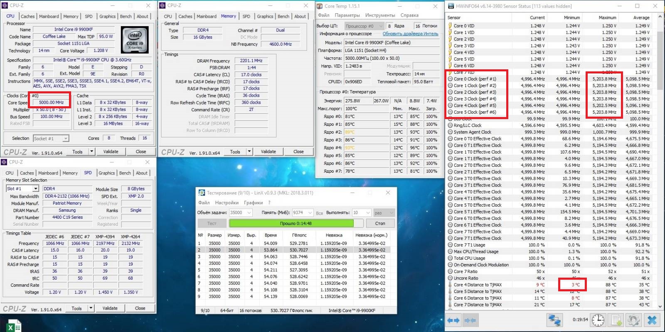Open Mainboard tab in CPU-Z Memory window

pyautogui.click(x=207, y=16)
